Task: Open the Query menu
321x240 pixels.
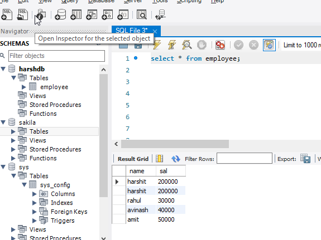Action: point(70,1)
